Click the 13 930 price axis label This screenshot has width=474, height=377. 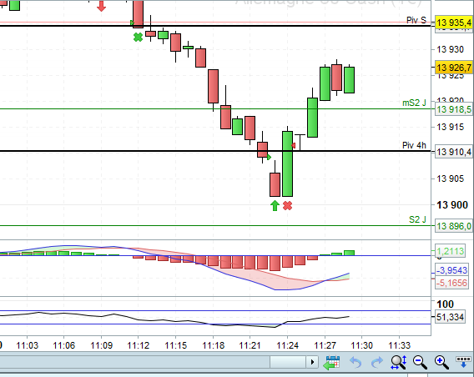tap(450, 49)
